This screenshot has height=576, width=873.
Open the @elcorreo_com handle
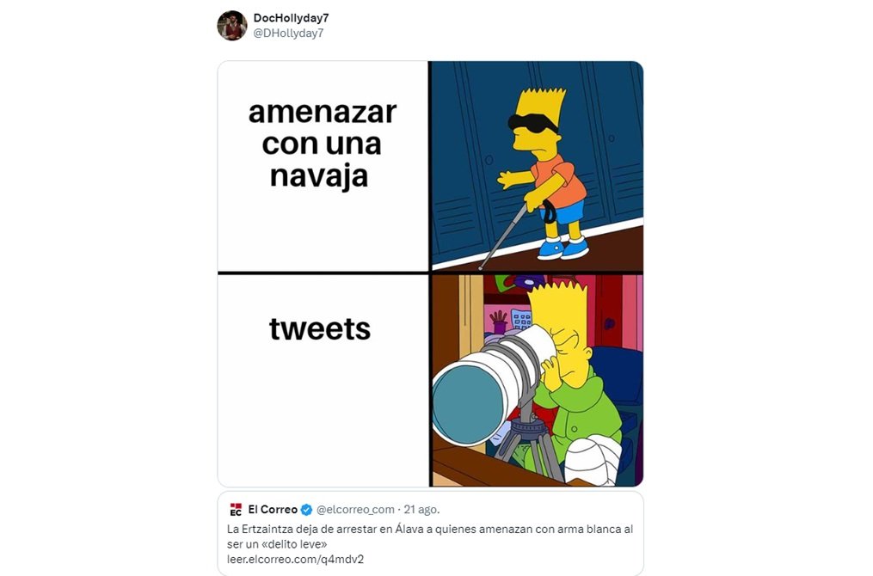355,509
